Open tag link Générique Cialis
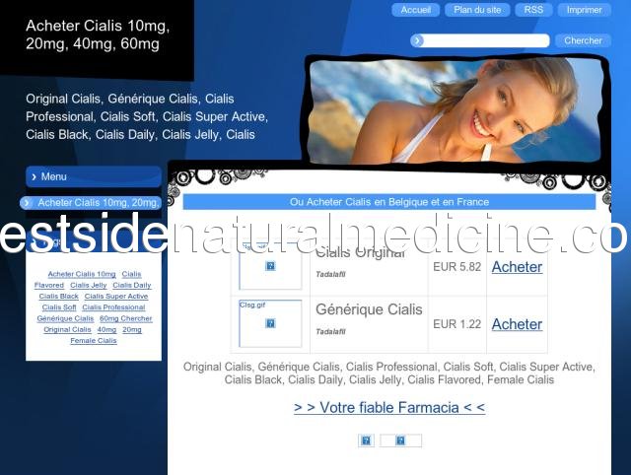The width and height of the screenshot is (631, 475). click(65, 318)
